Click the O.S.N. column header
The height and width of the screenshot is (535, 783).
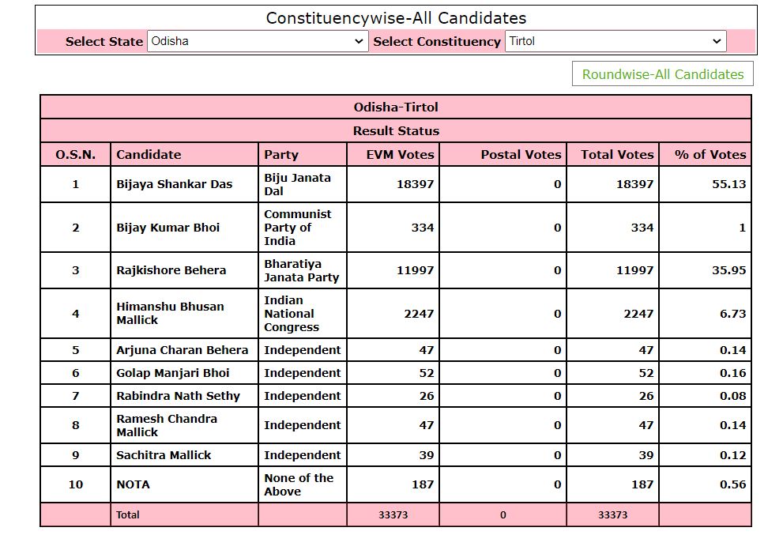[x=76, y=155]
